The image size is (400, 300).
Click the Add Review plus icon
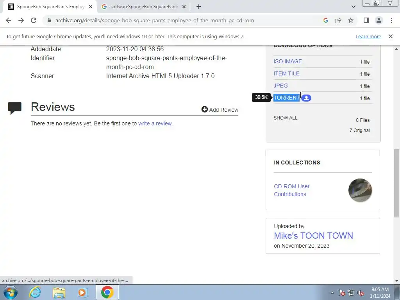tap(205, 109)
